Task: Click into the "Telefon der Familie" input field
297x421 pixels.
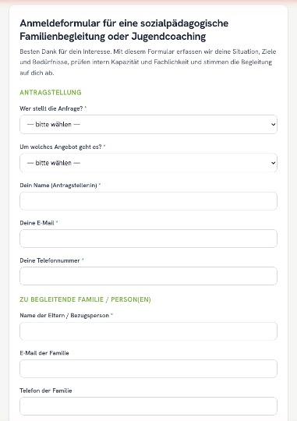Action: pyautogui.click(x=148, y=406)
